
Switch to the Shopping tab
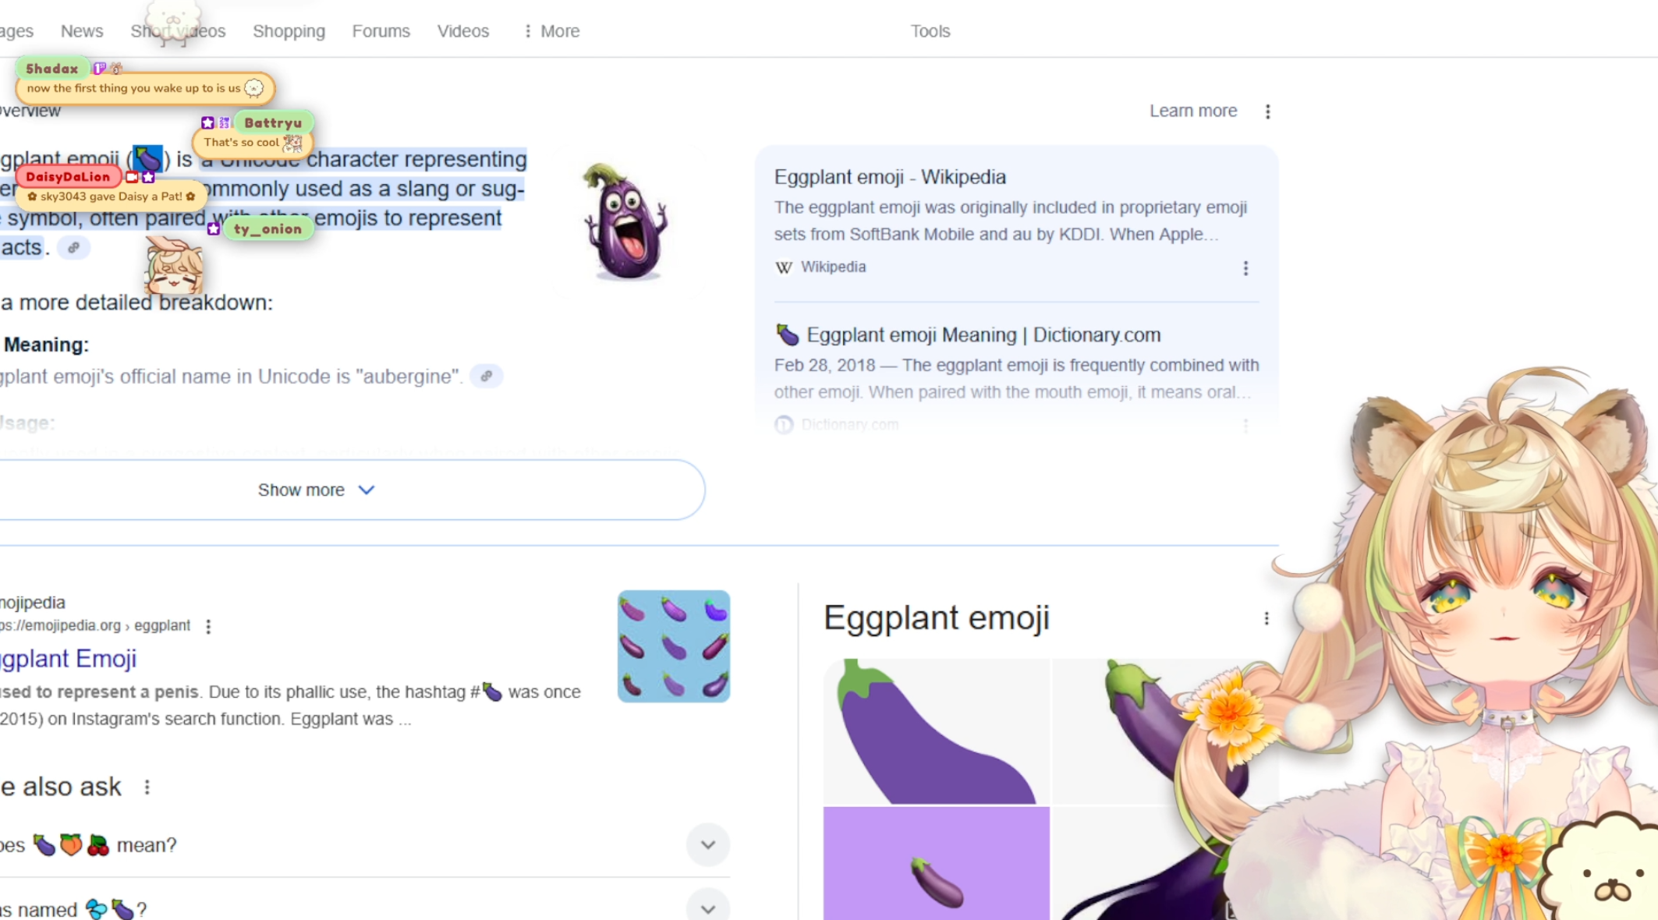tap(289, 31)
